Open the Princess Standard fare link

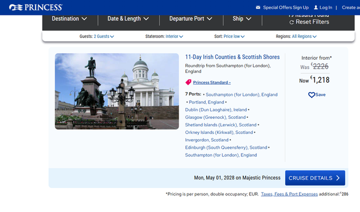pyautogui.click(x=212, y=82)
